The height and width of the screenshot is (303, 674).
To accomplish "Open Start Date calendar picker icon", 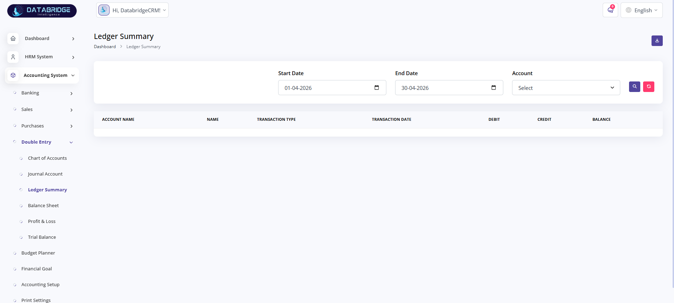I will [377, 88].
